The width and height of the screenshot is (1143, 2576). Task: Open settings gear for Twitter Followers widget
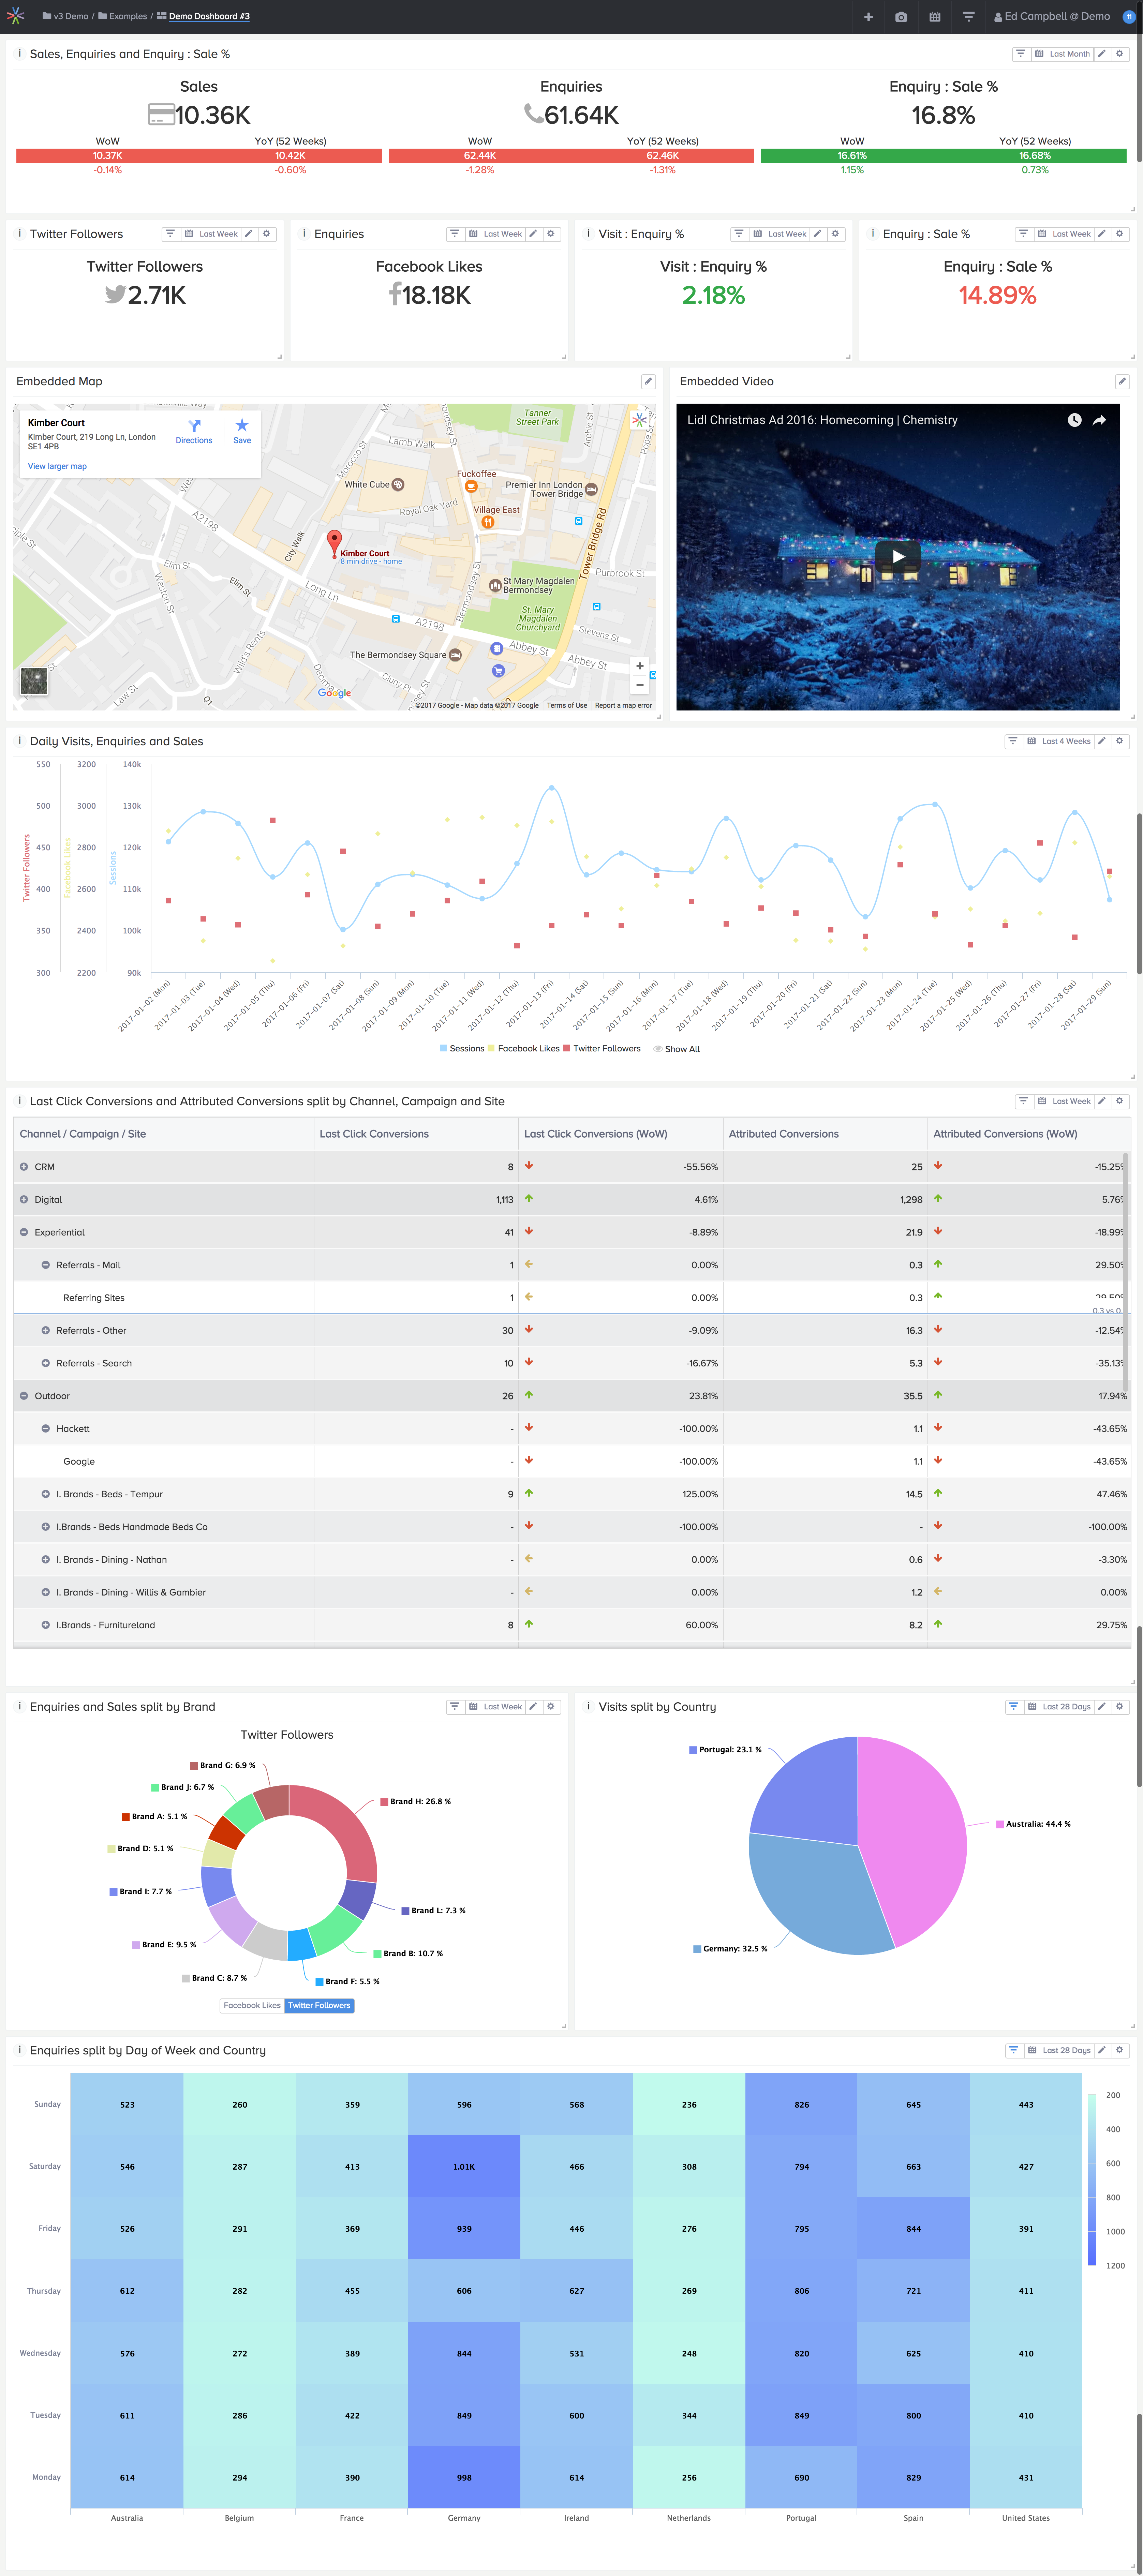tap(267, 234)
